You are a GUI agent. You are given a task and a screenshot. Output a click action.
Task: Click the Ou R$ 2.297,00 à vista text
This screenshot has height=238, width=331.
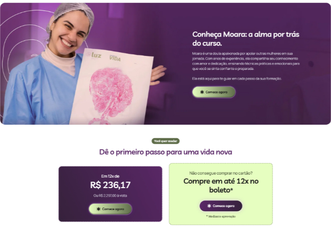(110, 196)
